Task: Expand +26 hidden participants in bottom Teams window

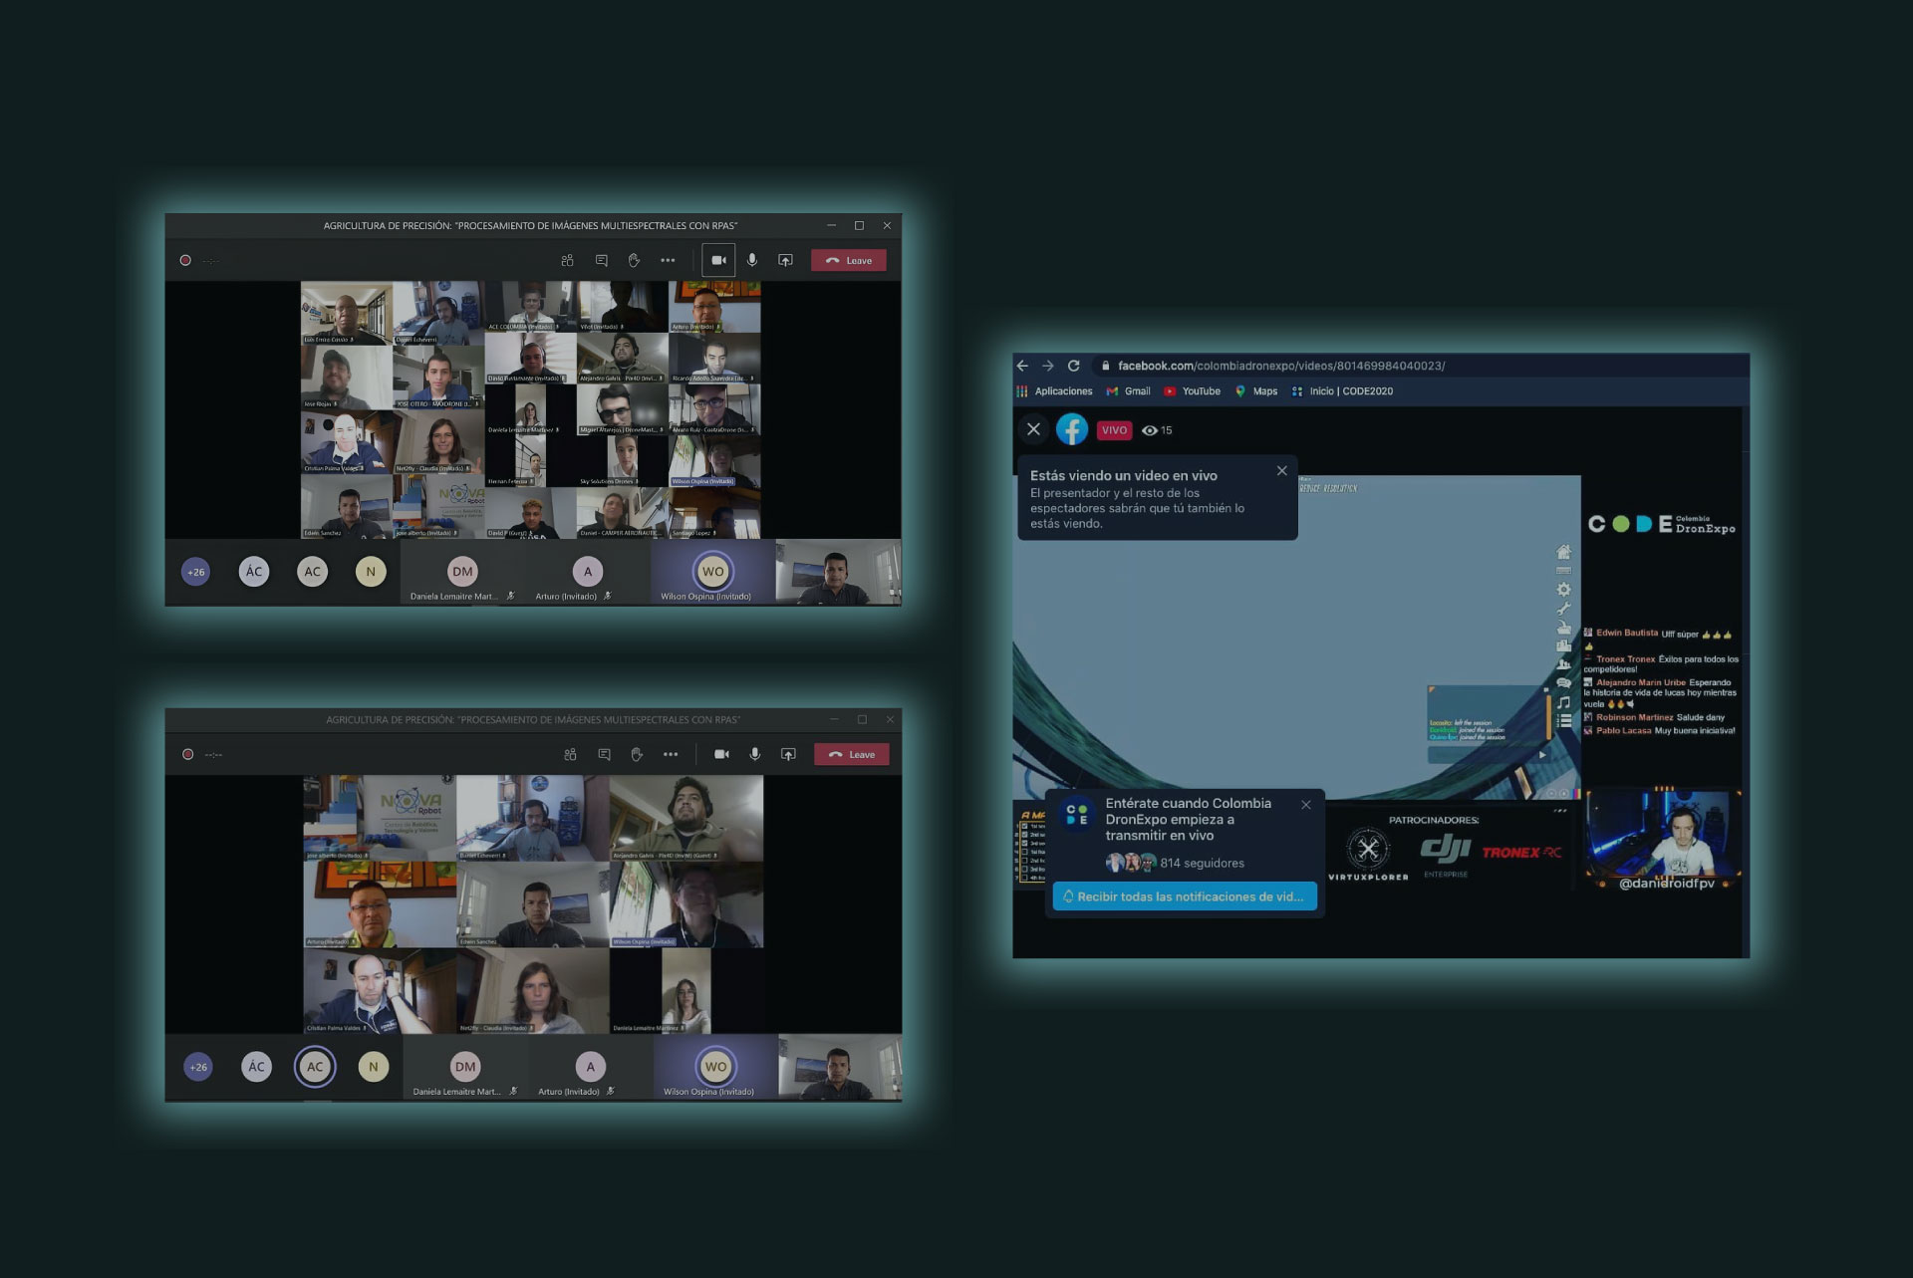Action: coord(198,1067)
